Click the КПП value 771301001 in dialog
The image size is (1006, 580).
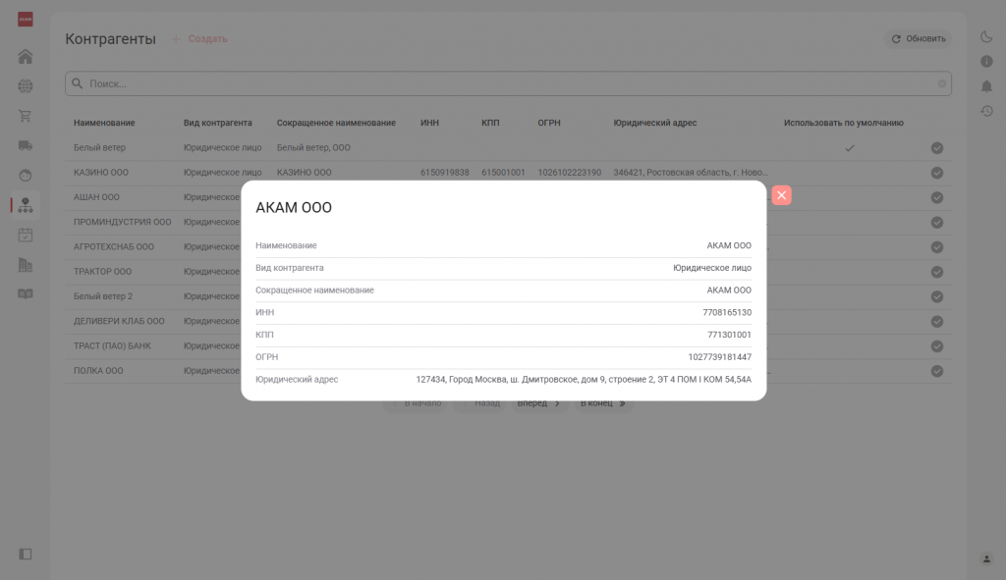[730, 335]
